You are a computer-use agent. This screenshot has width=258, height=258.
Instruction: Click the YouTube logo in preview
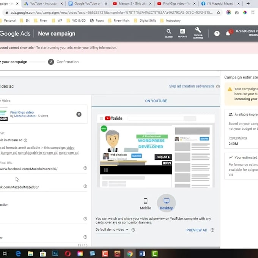(x=113, y=118)
